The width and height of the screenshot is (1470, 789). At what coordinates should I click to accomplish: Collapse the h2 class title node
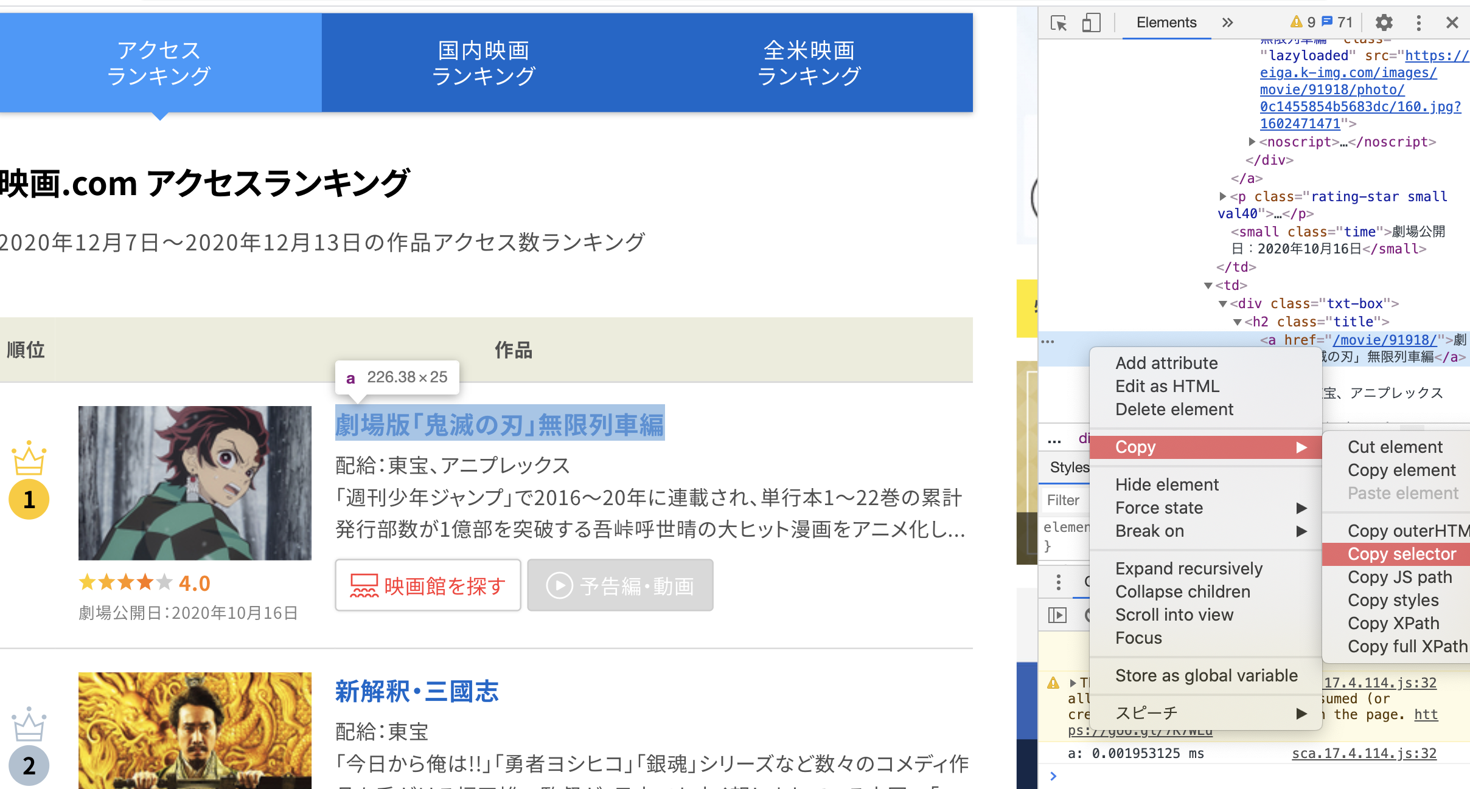coord(1238,322)
